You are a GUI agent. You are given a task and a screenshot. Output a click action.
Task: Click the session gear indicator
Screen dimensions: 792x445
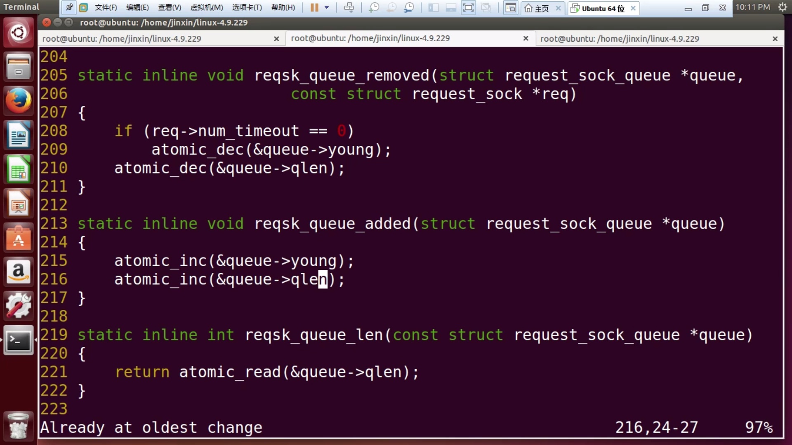[783, 7]
